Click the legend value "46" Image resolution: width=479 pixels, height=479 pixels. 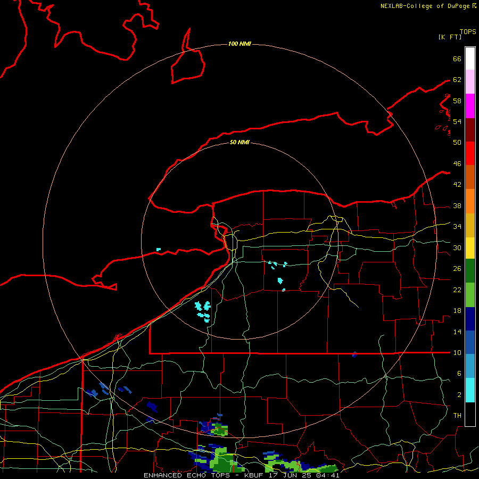[457, 163]
